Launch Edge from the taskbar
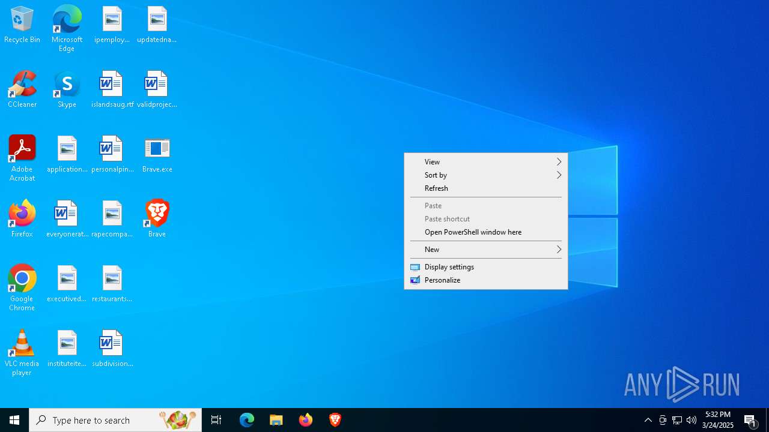 pos(247,420)
